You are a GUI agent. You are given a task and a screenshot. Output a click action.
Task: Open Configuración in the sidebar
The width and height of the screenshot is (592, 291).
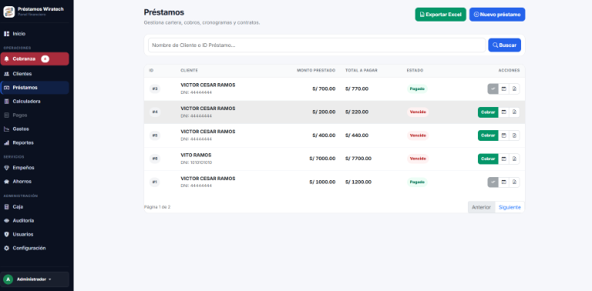click(x=35, y=248)
